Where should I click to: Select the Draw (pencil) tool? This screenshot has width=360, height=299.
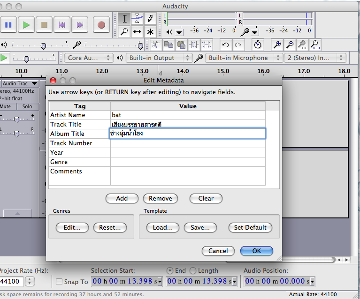tap(150, 19)
